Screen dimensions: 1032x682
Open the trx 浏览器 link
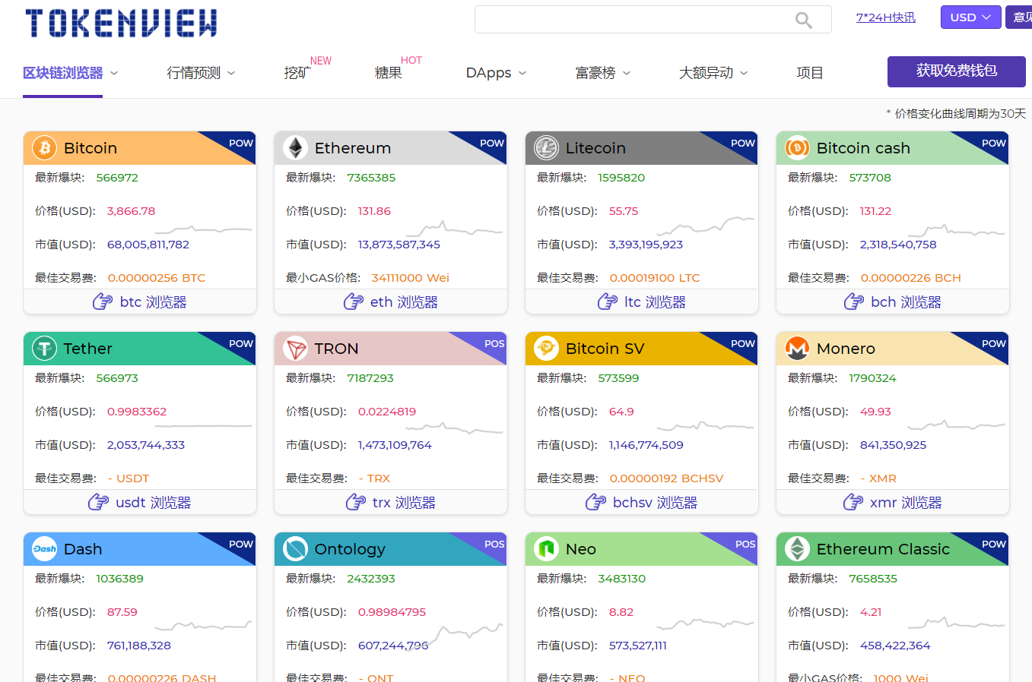pyautogui.click(x=404, y=502)
